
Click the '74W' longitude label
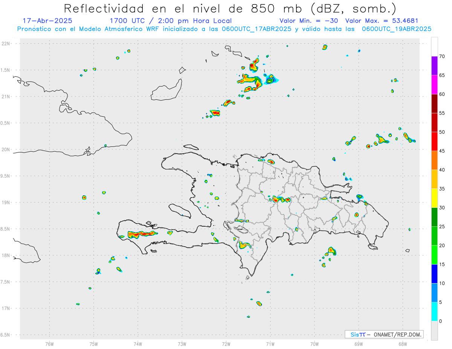coord(138,343)
